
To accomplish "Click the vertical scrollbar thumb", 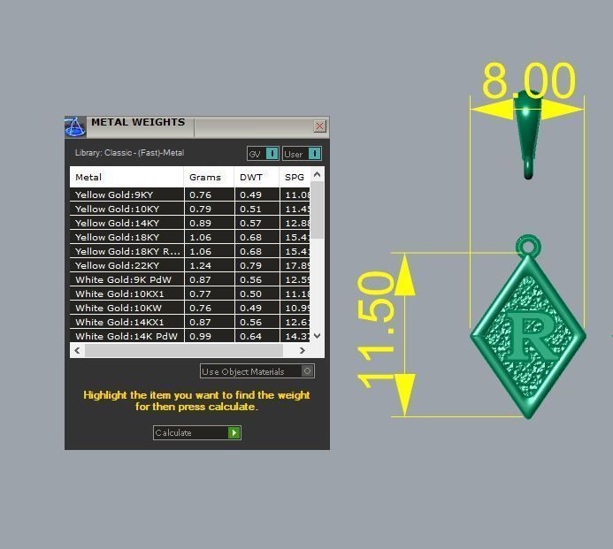I will click(x=317, y=210).
